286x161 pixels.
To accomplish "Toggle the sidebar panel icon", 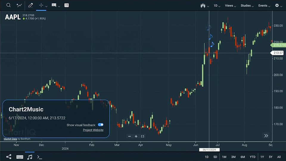I will pyautogui.click(x=66, y=5).
